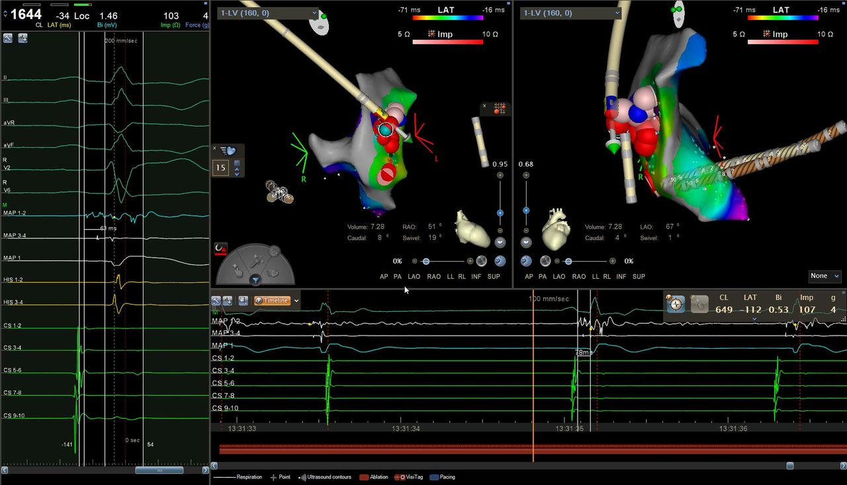Click the transparency sphere icon in right map

[x=545, y=261]
